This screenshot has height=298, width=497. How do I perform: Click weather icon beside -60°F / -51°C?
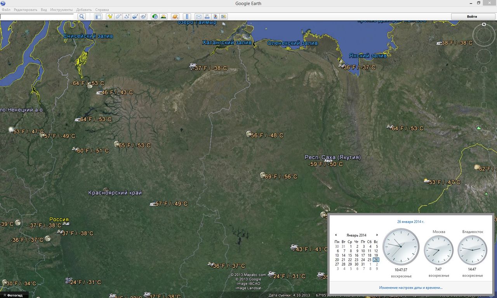(x=75, y=149)
